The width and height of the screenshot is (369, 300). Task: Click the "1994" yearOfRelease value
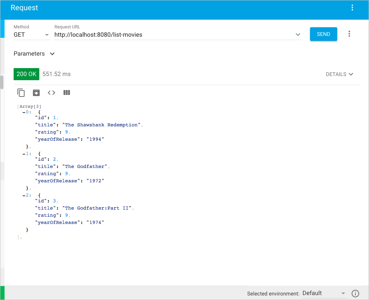coord(95,139)
